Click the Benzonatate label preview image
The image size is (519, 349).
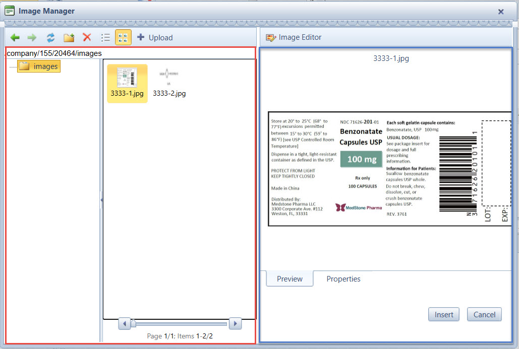coord(389,169)
